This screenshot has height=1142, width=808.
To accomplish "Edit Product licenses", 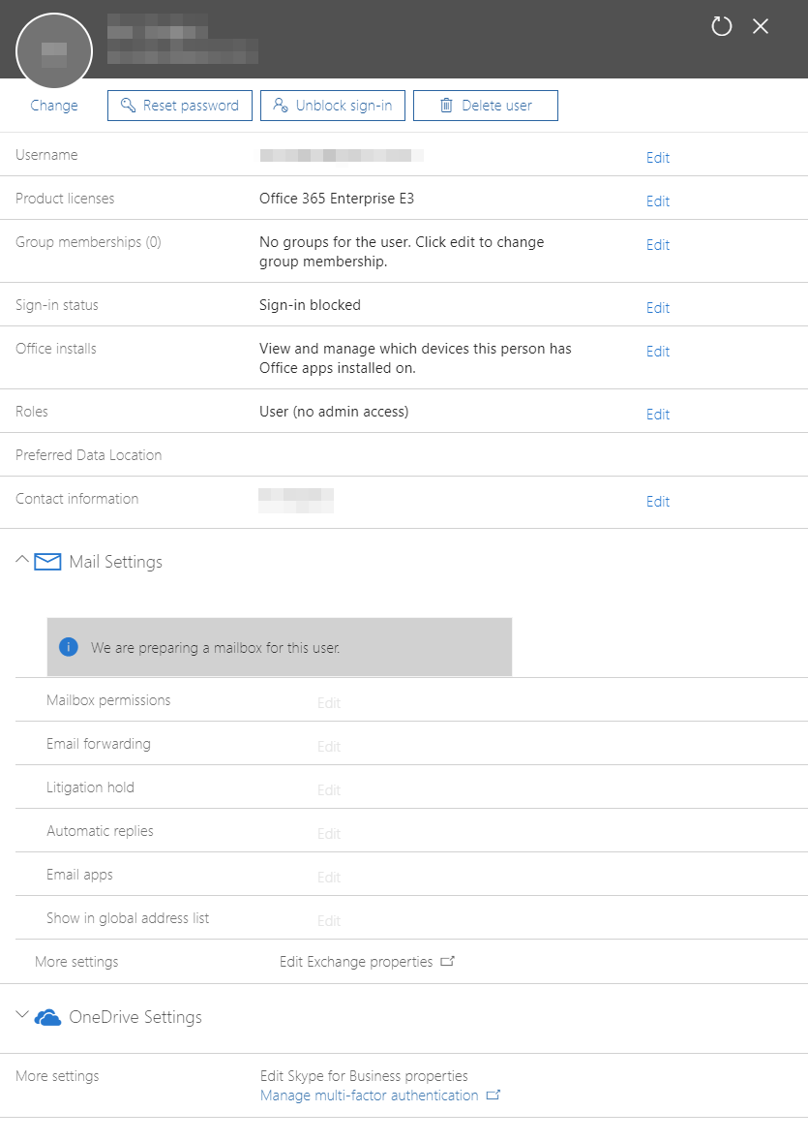I will 658,201.
